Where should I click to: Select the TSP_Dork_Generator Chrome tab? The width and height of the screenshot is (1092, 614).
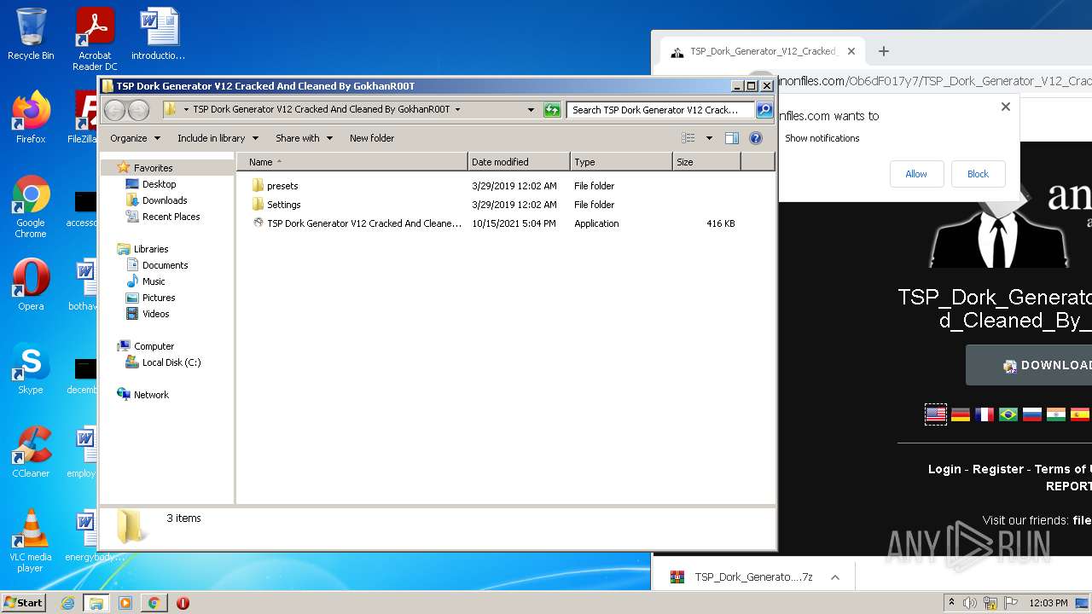(x=762, y=51)
